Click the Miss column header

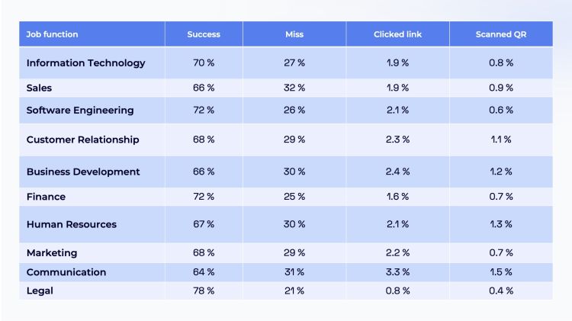(x=294, y=34)
